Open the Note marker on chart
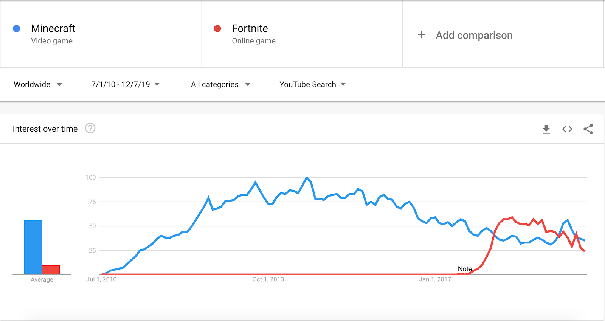Screen dimensions: 605x321 coord(465,269)
